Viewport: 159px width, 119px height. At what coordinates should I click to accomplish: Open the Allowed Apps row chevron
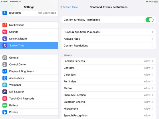[152, 39]
